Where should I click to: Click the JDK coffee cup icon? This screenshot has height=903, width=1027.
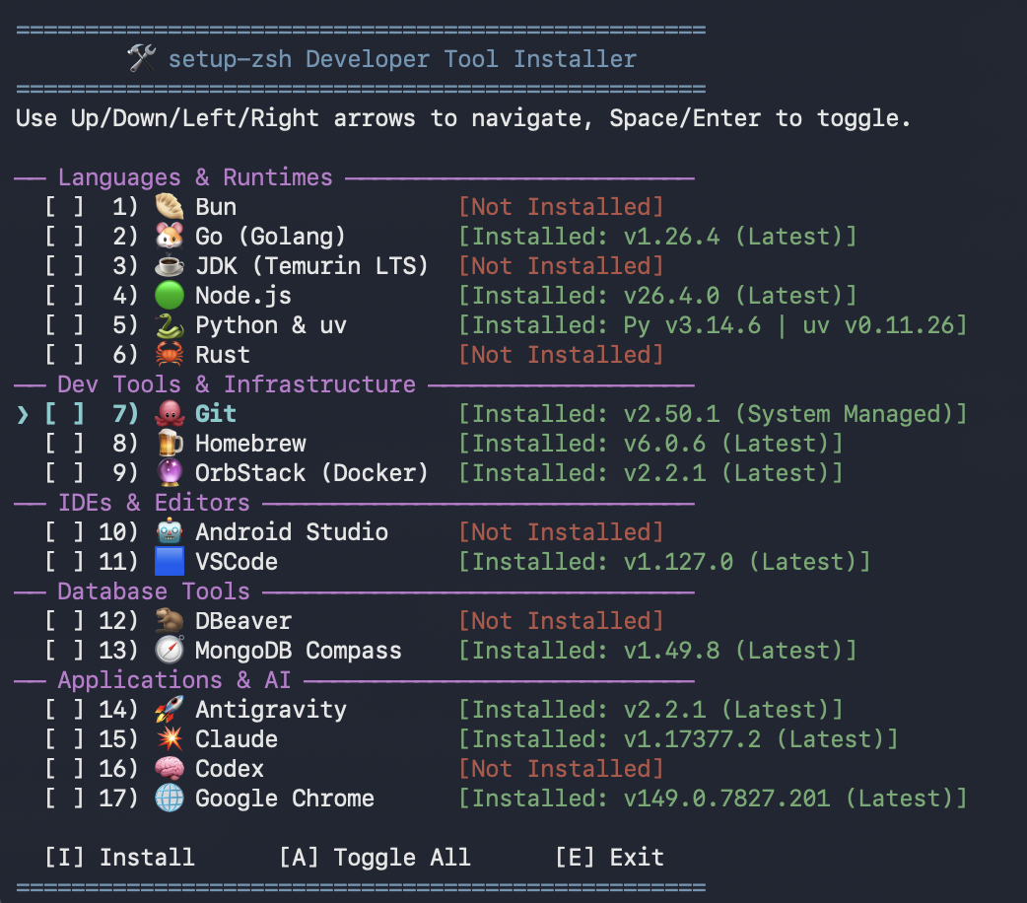pyautogui.click(x=169, y=266)
